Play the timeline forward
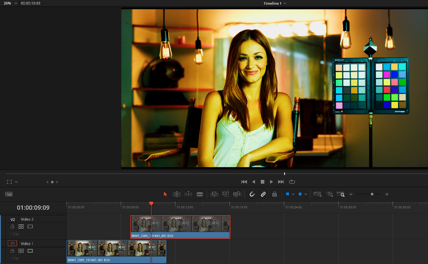 pos(272,182)
